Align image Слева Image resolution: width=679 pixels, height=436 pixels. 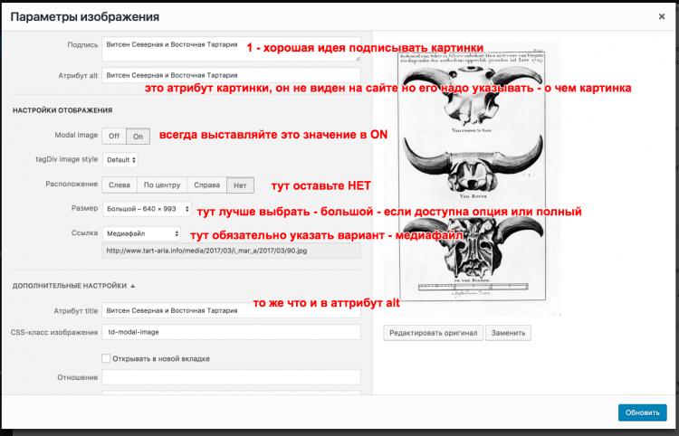120,185
